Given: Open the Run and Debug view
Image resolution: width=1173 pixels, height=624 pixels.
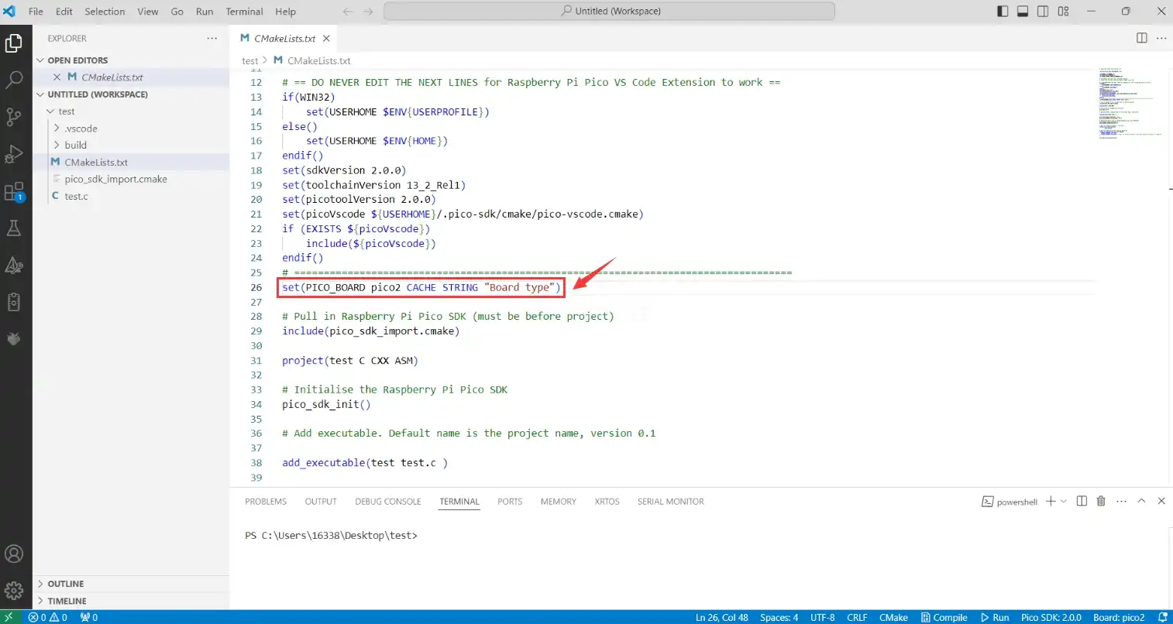Looking at the screenshot, I should (14, 153).
